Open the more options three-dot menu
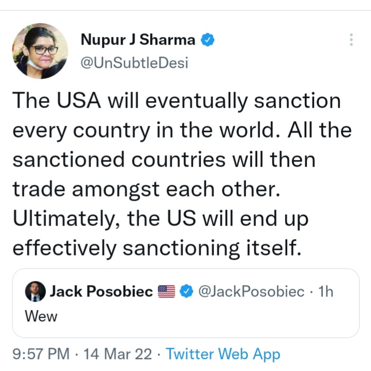Screen dimensions: 371x371 point(351,40)
